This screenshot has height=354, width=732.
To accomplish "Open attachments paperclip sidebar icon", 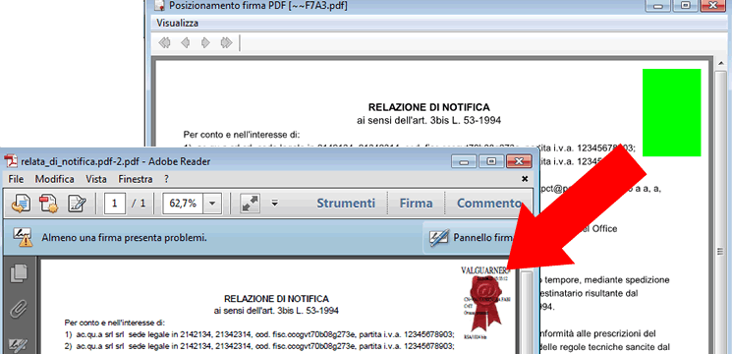I will (x=19, y=309).
